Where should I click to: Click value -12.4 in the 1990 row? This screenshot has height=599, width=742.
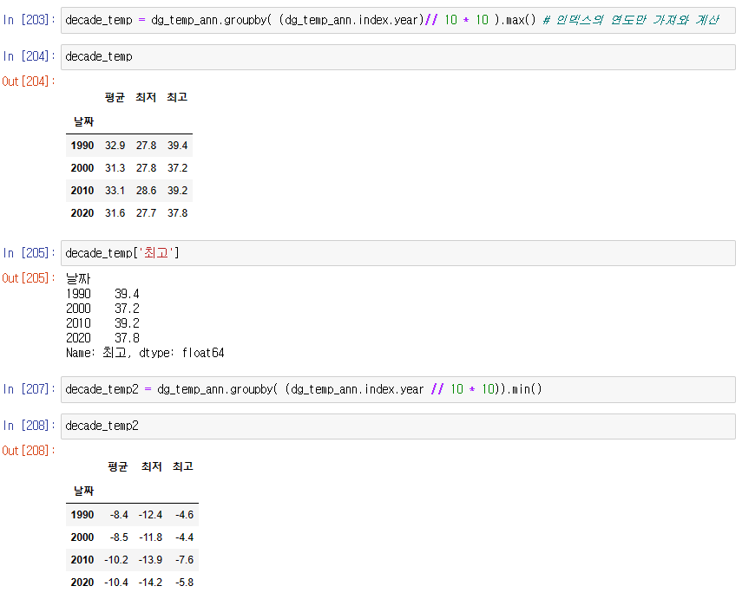click(x=150, y=515)
